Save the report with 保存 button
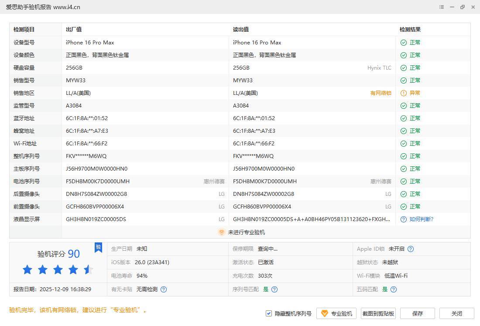 418,313
